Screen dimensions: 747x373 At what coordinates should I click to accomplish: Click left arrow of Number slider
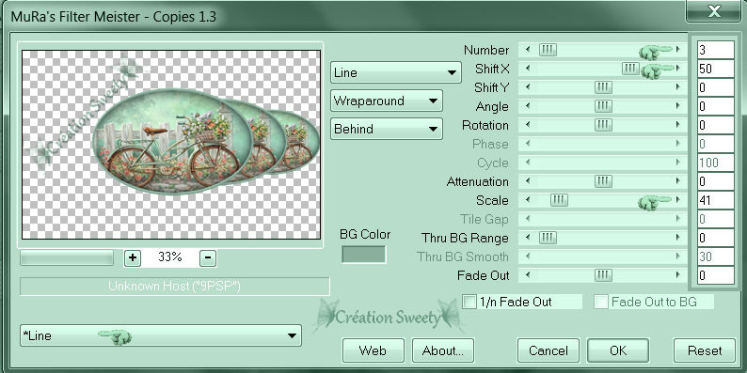tap(528, 50)
